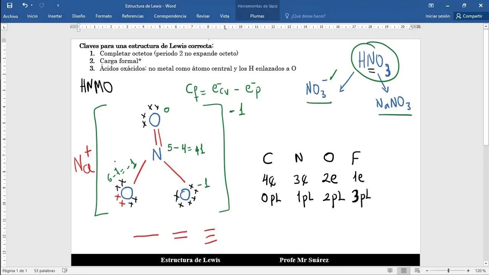Open the Diseño ribbon tab
The width and height of the screenshot is (489, 275).
tap(79, 16)
